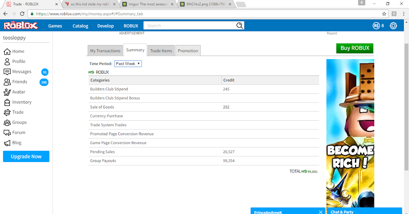Click the Chrome user profile icon
409x214 pixels.
(362, 3)
